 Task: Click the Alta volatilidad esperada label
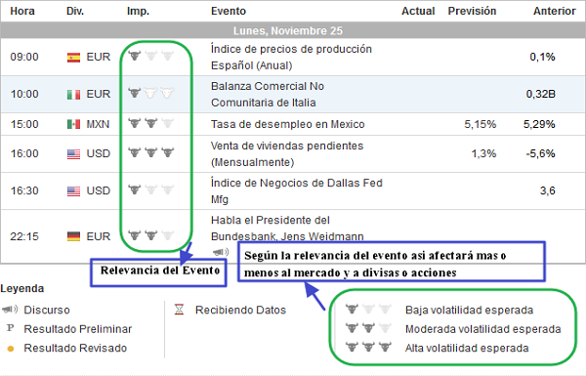(x=467, y=348)
